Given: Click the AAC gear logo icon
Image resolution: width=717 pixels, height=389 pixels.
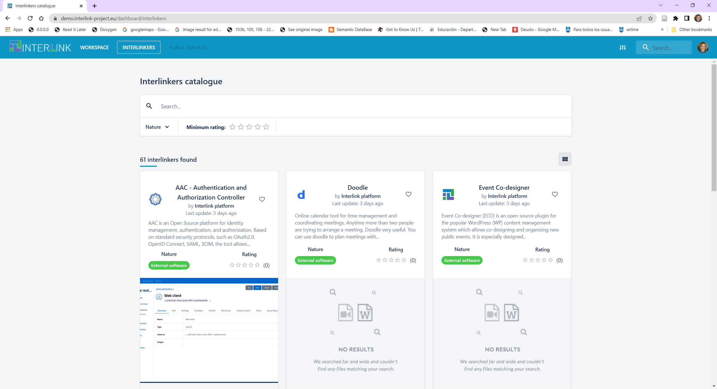Looking at the screenshot, I should (155, 199).
